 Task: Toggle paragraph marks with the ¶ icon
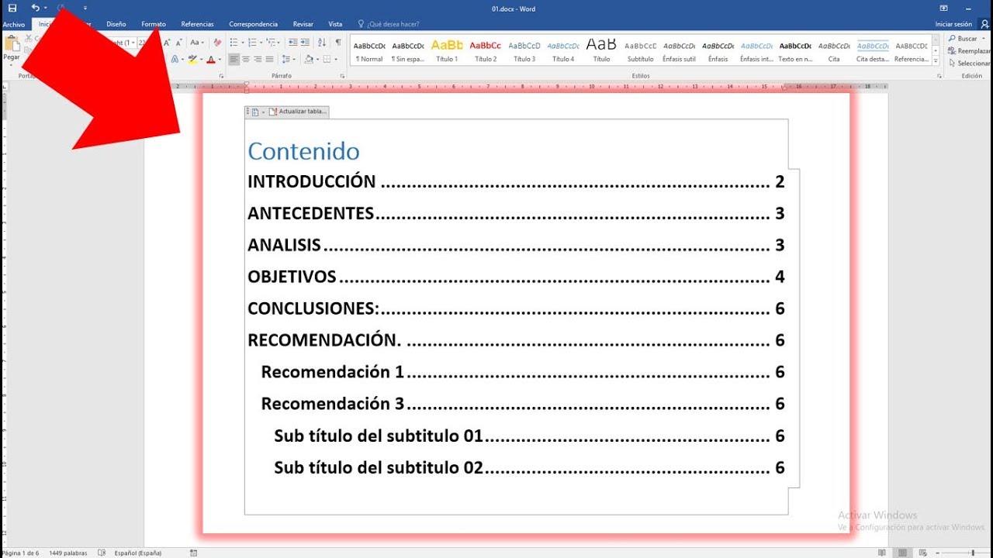tap(338, 41)
